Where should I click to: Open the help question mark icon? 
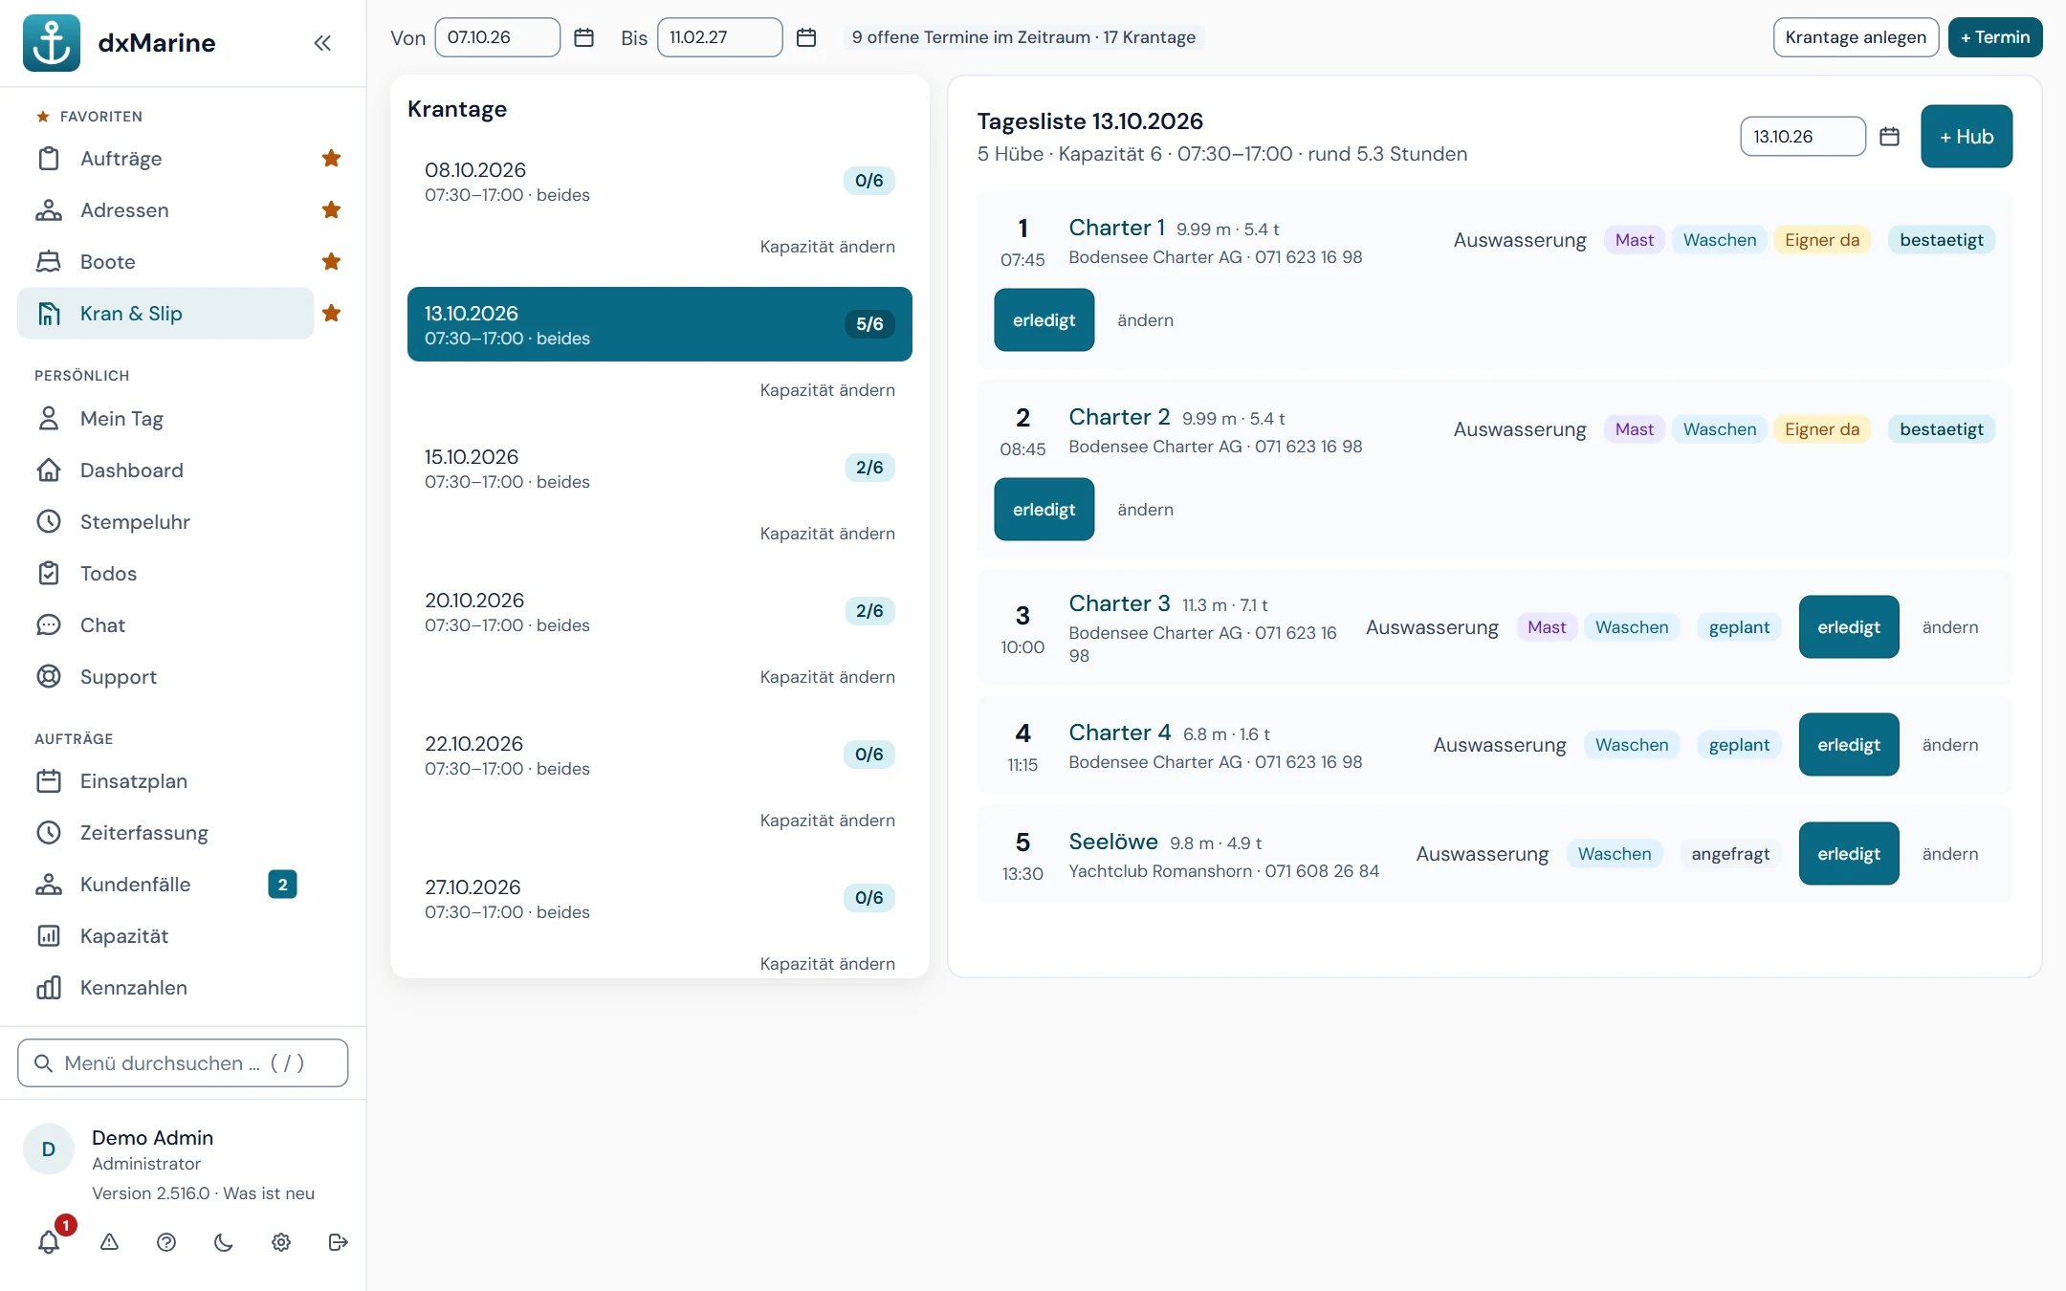point(166,1242)
